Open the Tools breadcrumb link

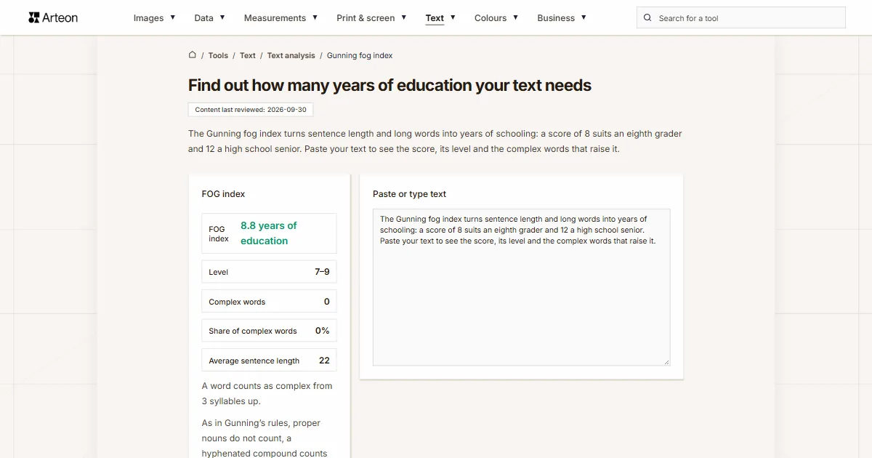(x=218, y=55)
